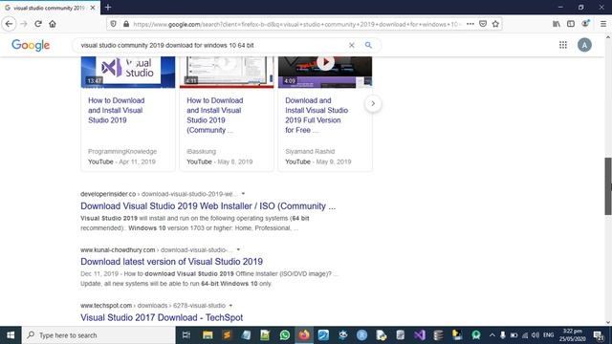Open 'Visual Studio 2017 Download - TechSpot' result
Screen dimensions: 612x344
click(162, 317)
